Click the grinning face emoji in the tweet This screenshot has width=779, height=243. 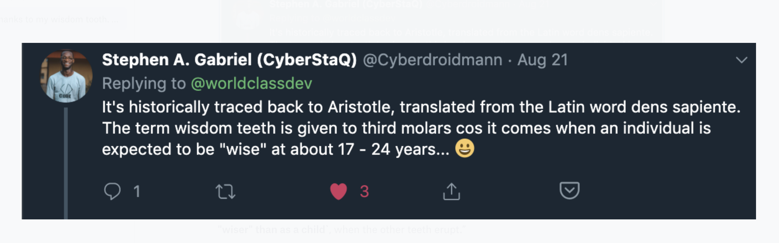(x=465, y=148)
